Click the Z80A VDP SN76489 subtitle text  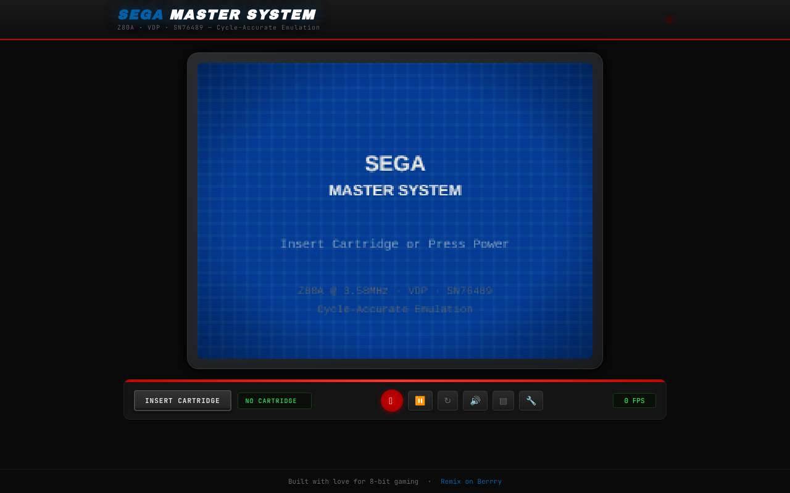click(218, 27)
